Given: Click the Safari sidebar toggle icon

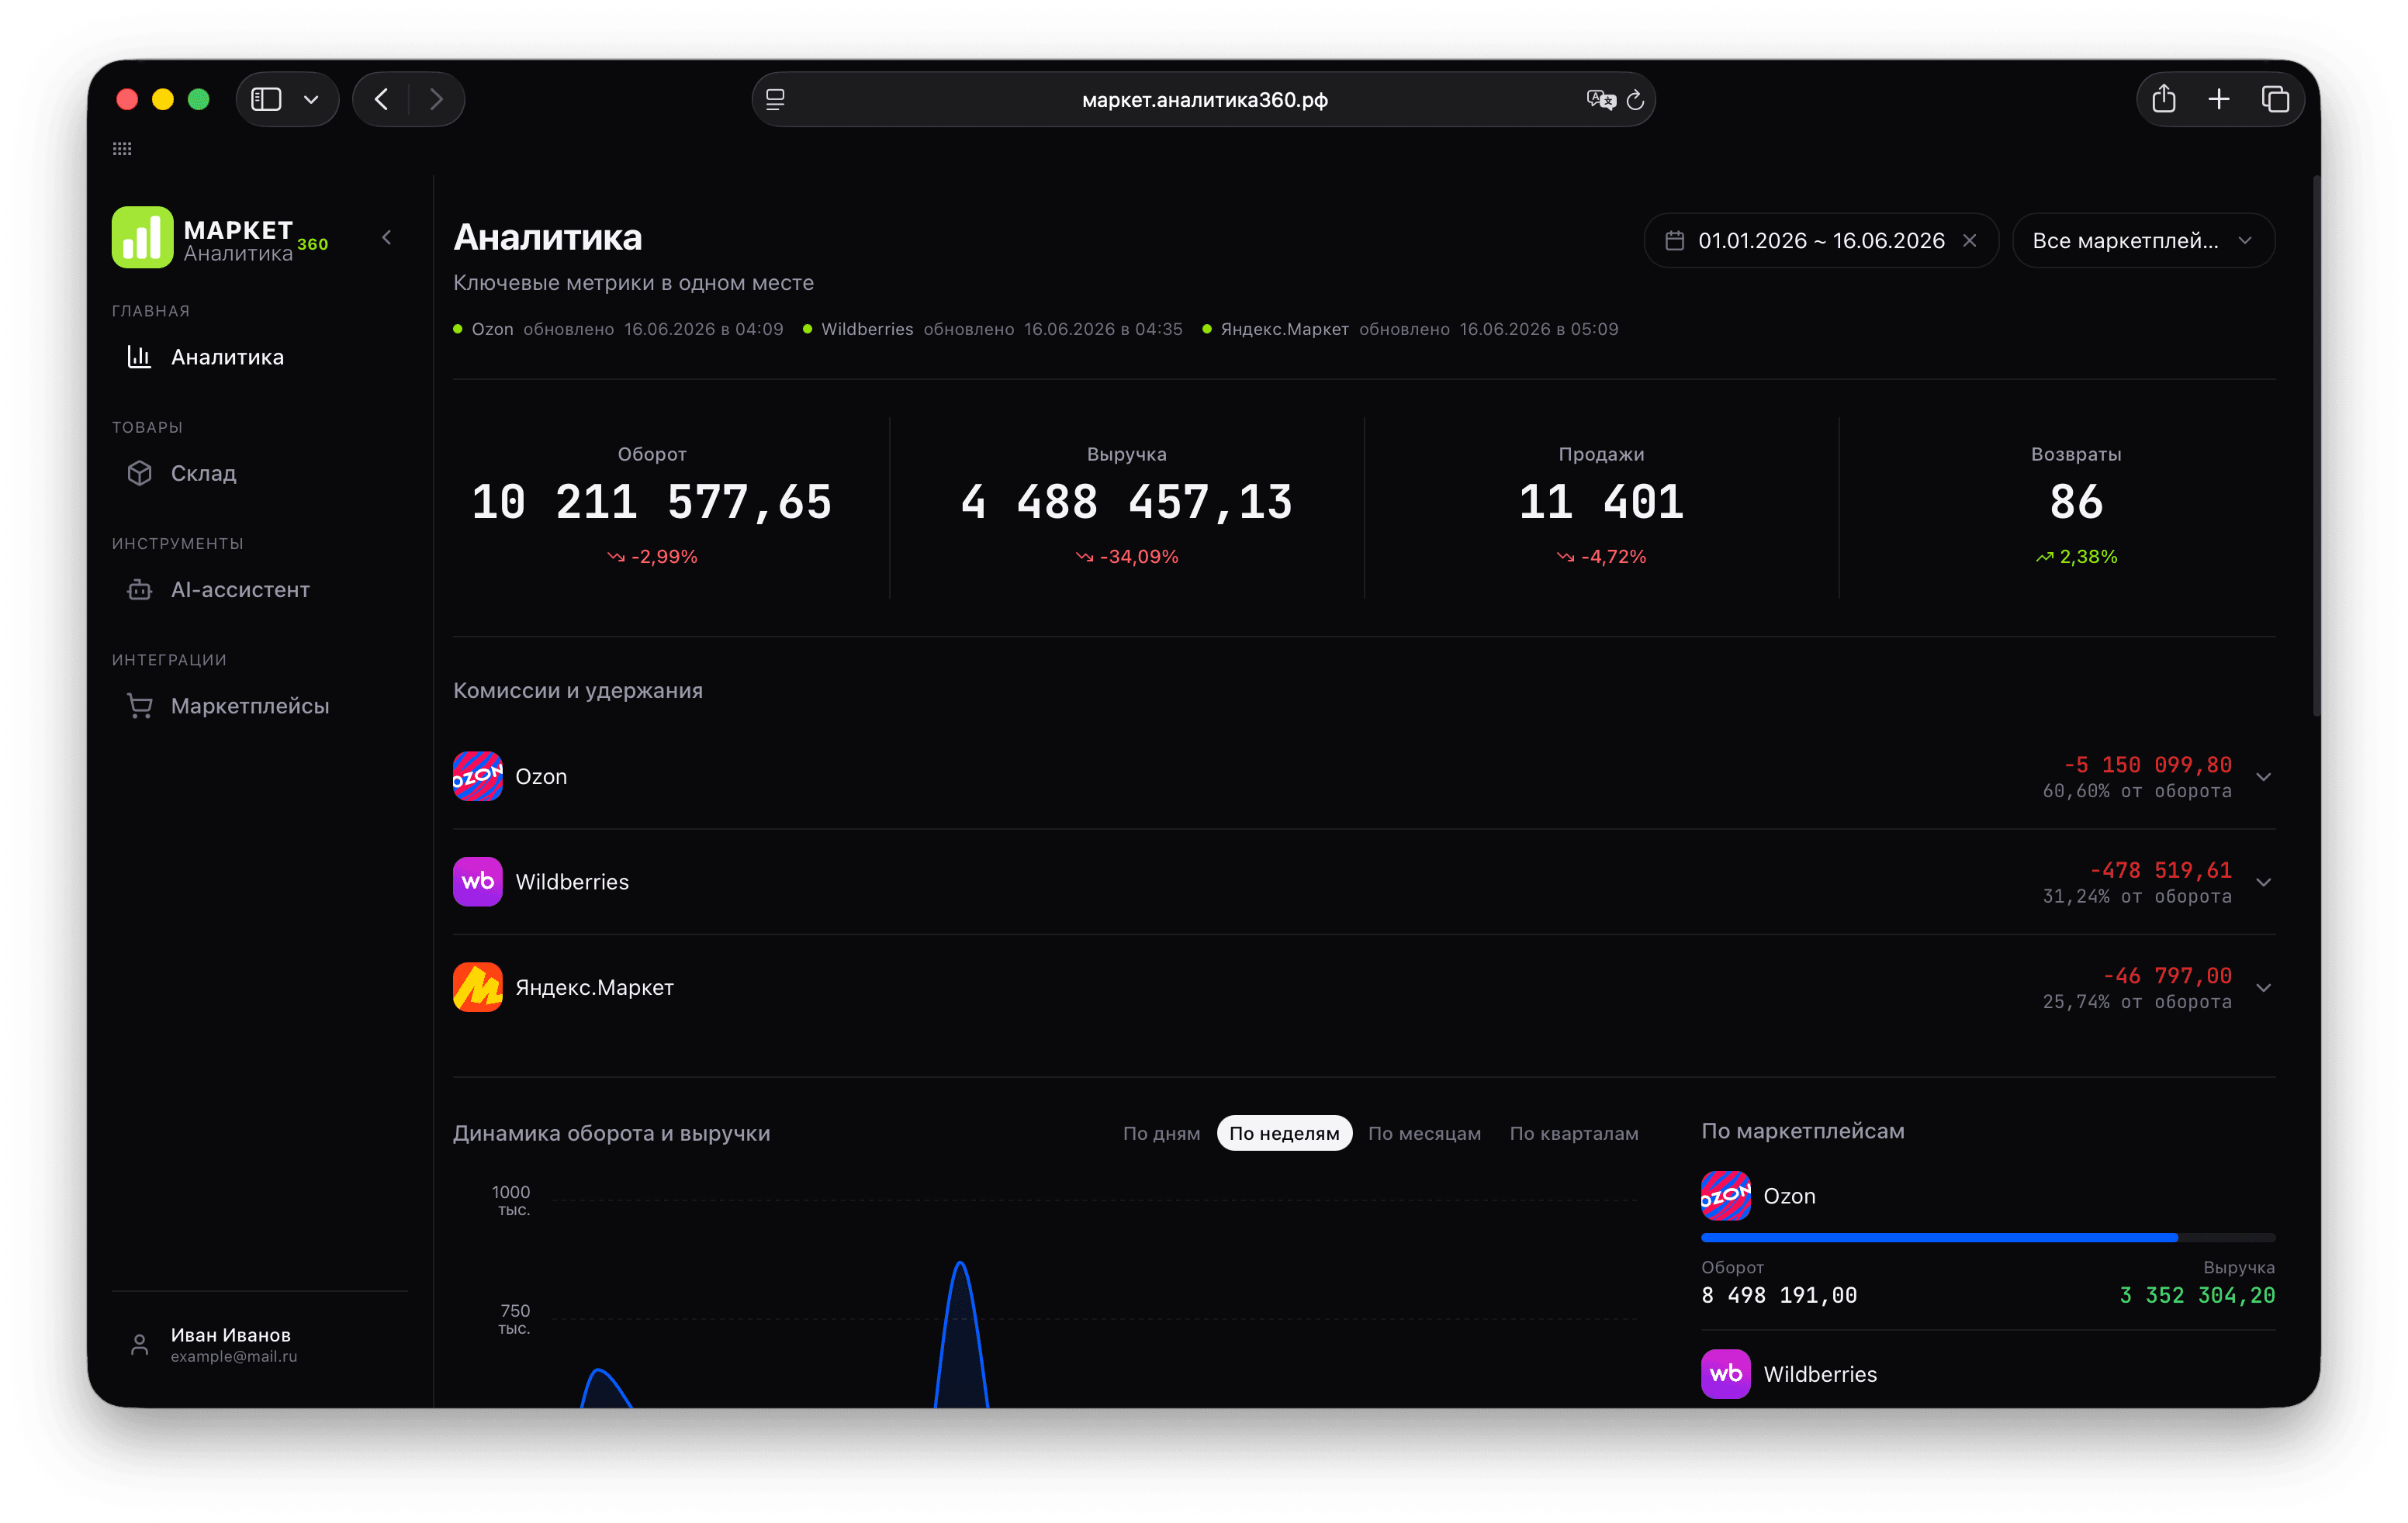Looking at the screenshot, I should click(266, 99).
